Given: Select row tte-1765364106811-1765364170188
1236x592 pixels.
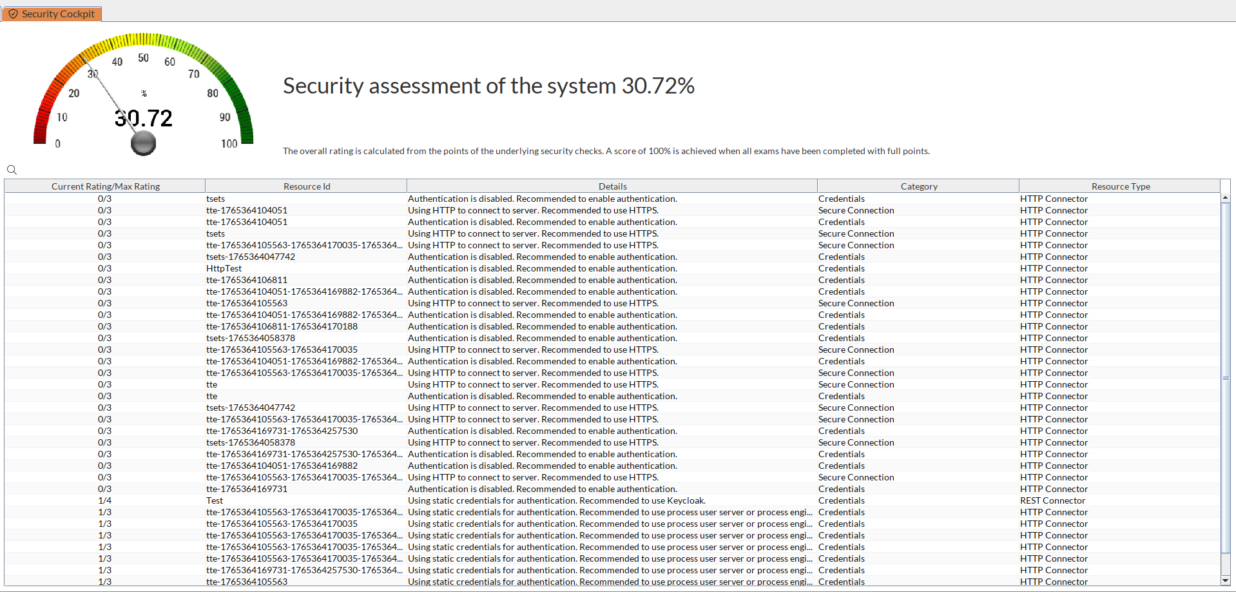Looking at the screenshot, I should tap(282, 326).
